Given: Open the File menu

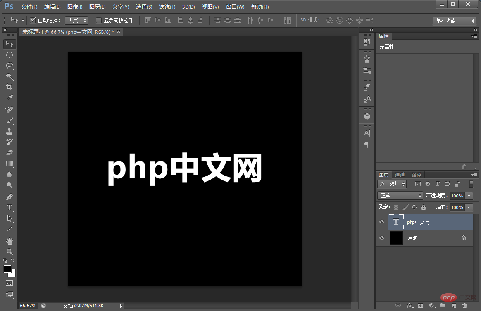Looking at the screenshot, I should click(x=29, y=7).
